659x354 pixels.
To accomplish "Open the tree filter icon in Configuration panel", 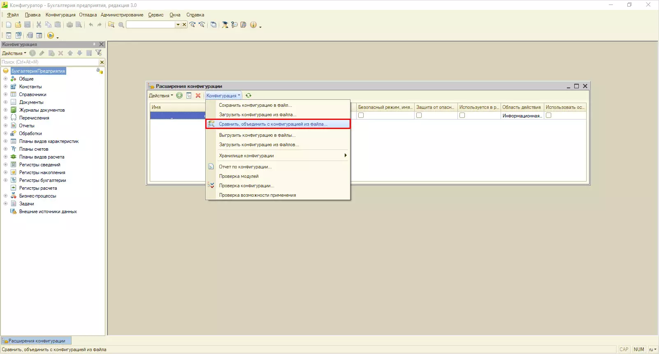I will 98,53.
